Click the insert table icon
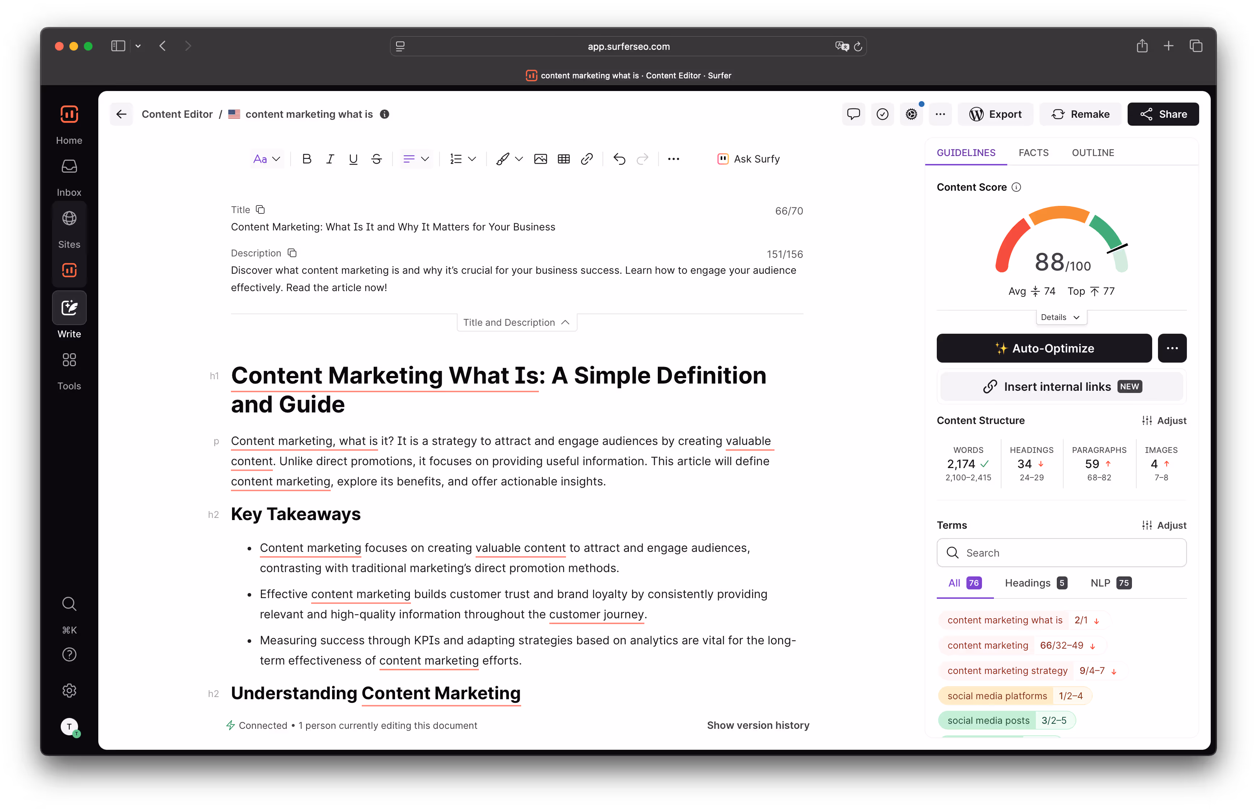 coord(563,159)
